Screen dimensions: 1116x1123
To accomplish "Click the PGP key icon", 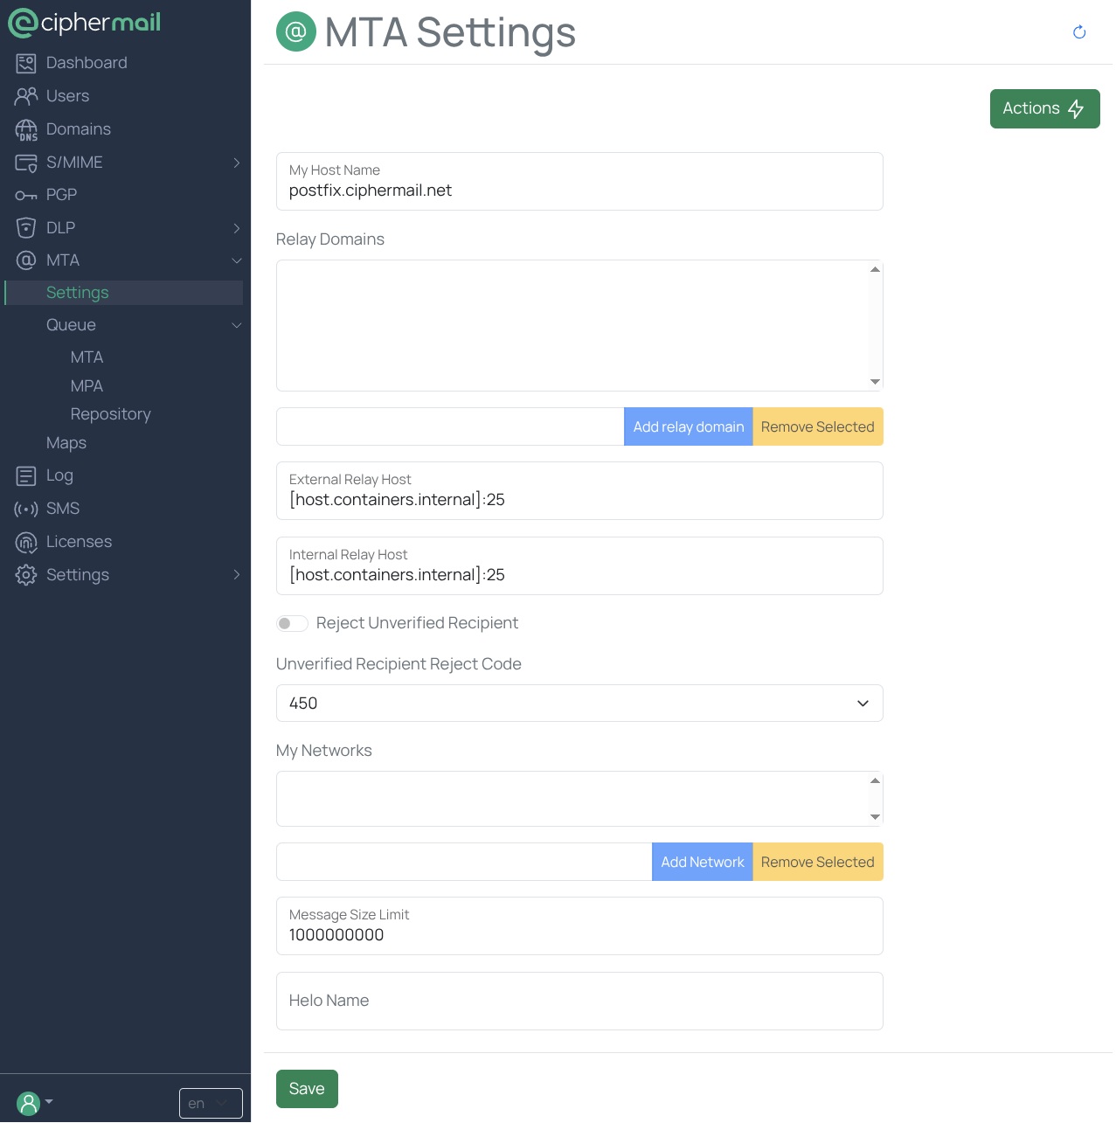I will (x=26, y=195).
